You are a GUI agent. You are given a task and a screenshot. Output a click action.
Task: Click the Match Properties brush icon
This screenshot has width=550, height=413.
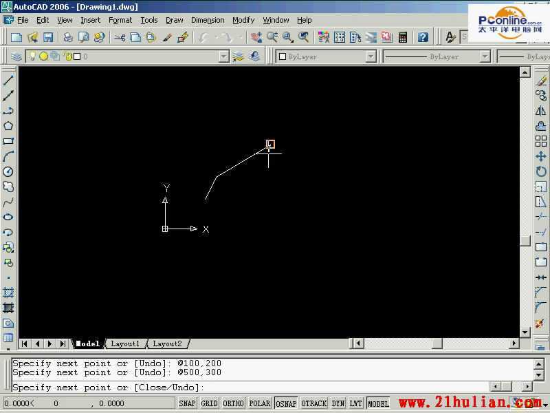[167, 37]
